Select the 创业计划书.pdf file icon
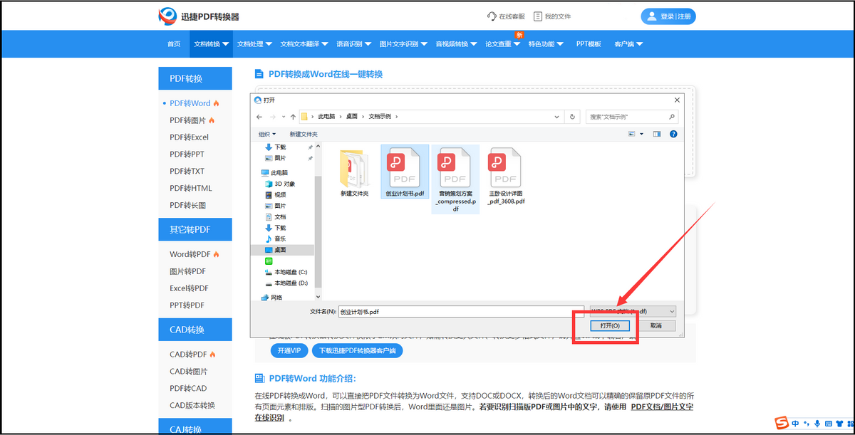 pyautogui.click(x=405, y=169)
